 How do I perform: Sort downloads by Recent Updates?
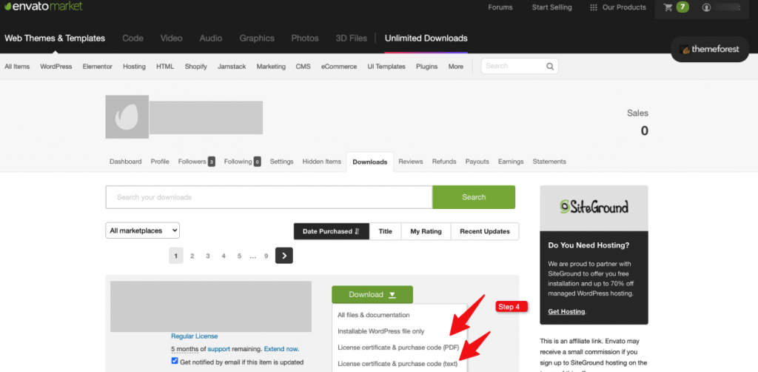pyautogui.click(x=484, y=231)
